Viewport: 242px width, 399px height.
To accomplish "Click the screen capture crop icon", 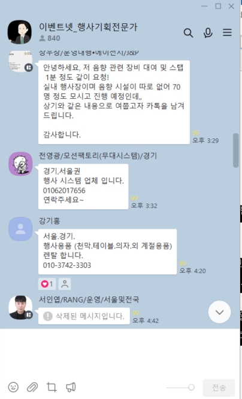I will (52, 387).
